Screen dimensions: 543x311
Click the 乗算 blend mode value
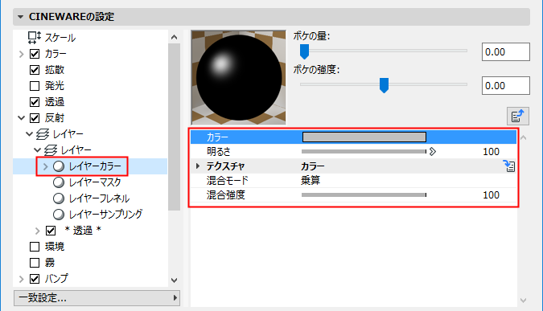[311, 180]
